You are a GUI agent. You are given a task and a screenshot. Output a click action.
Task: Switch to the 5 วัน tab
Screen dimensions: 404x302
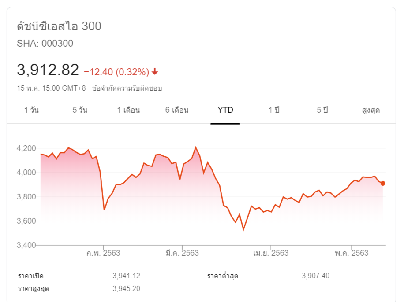click(x=80, y=110)
